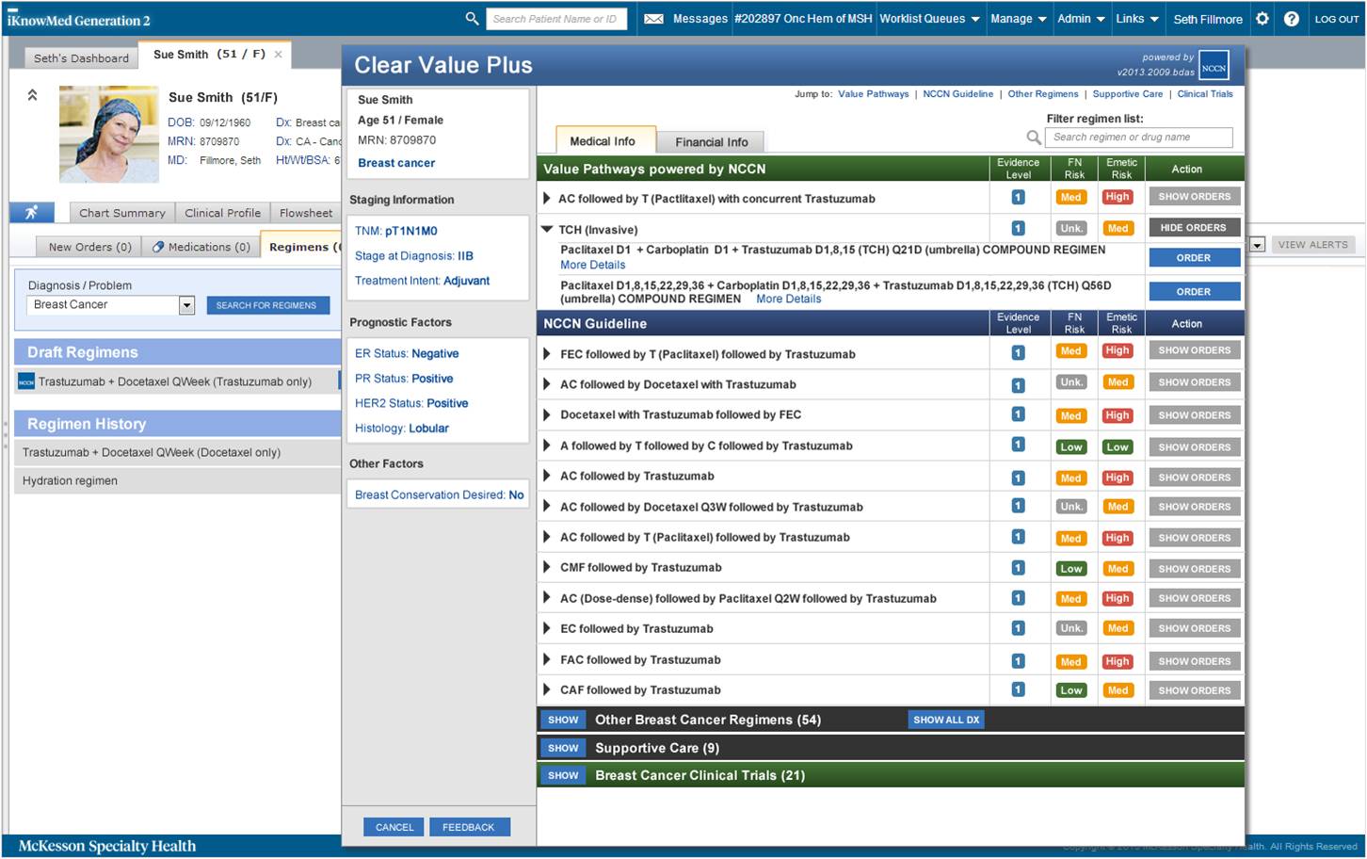Viewport: 1367px width, 859px height.
Task: Open the Flowsheet tab
Action: pos(306,213)
